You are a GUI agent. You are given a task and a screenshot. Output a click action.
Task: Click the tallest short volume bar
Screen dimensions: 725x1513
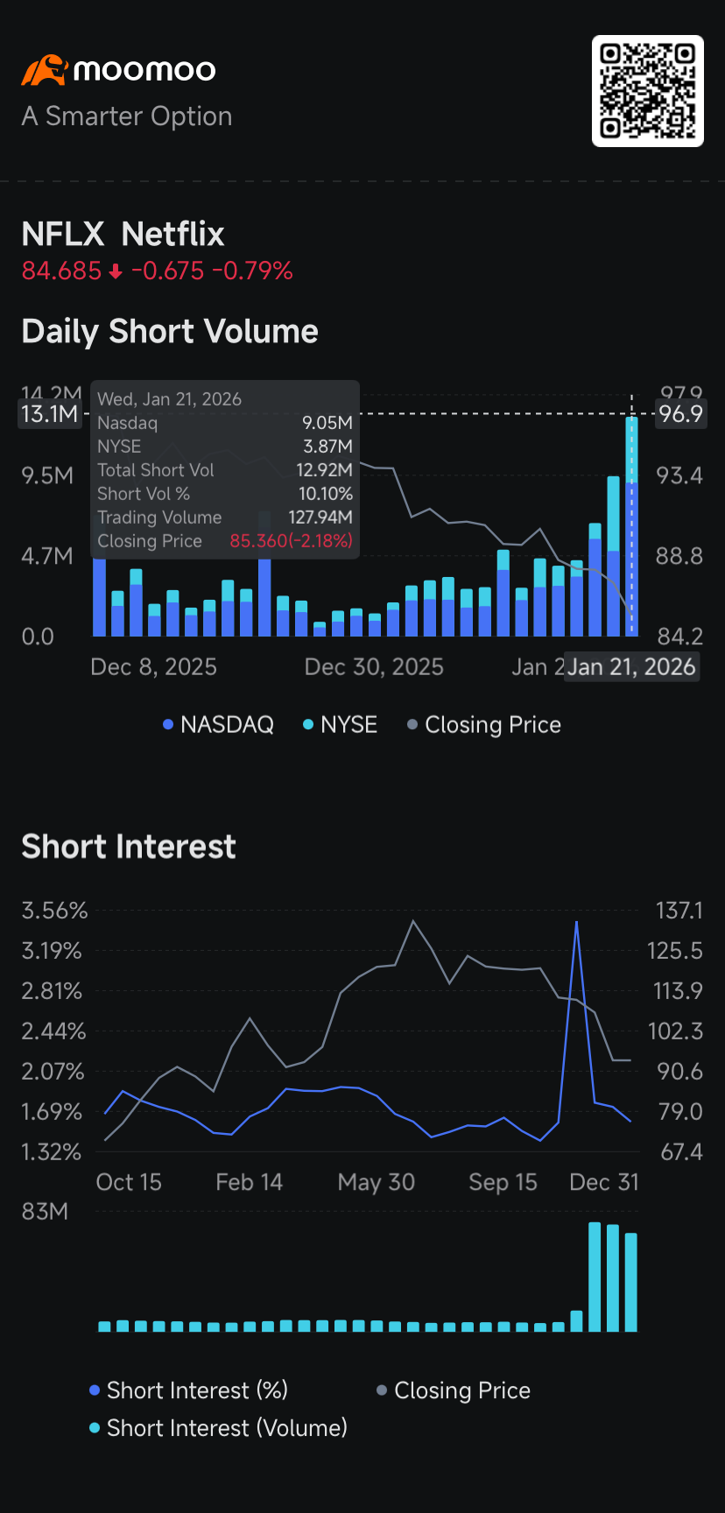pos(631,525)
